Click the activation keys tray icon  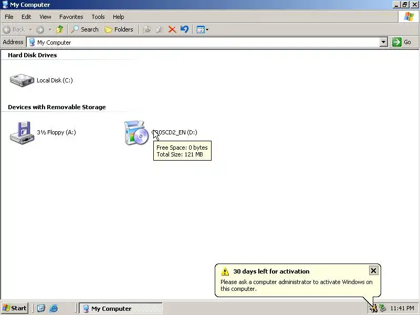click(373, 308)
